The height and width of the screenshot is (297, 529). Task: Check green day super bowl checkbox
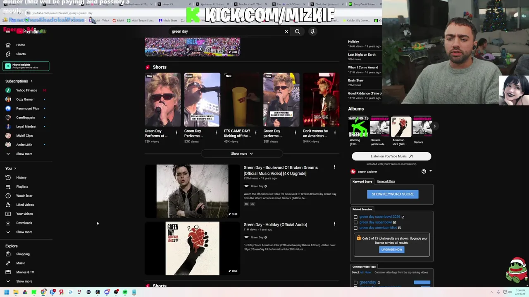click(355, 222)
